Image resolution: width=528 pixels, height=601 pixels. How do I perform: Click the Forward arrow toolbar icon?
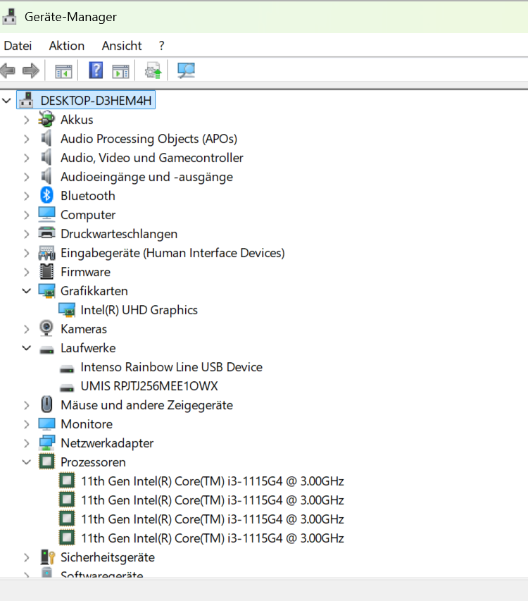point(31,70)
